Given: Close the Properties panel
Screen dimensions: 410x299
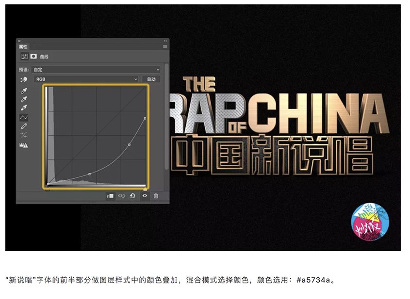Looking at the screenshot, I should point(19,41).
